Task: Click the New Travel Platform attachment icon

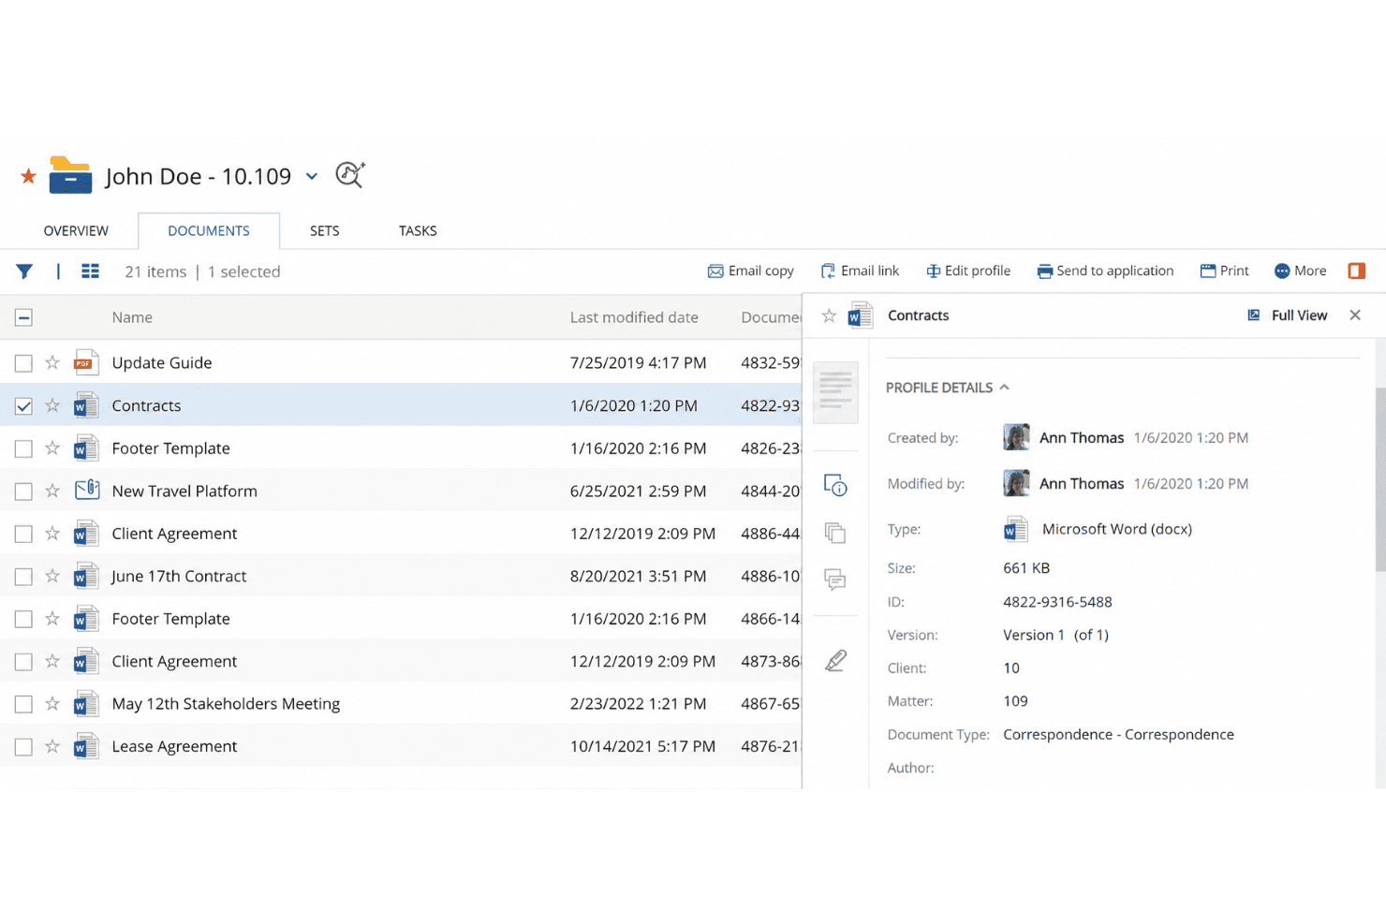Action: [x=86, y=490]
